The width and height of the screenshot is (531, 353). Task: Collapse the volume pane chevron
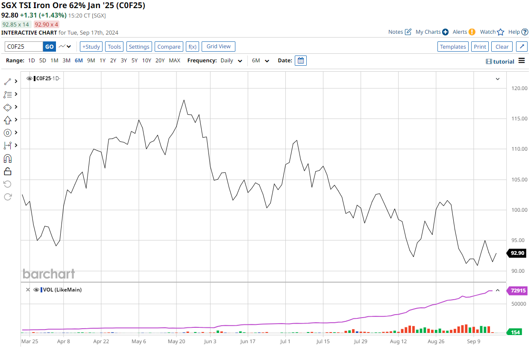[498, 290]
